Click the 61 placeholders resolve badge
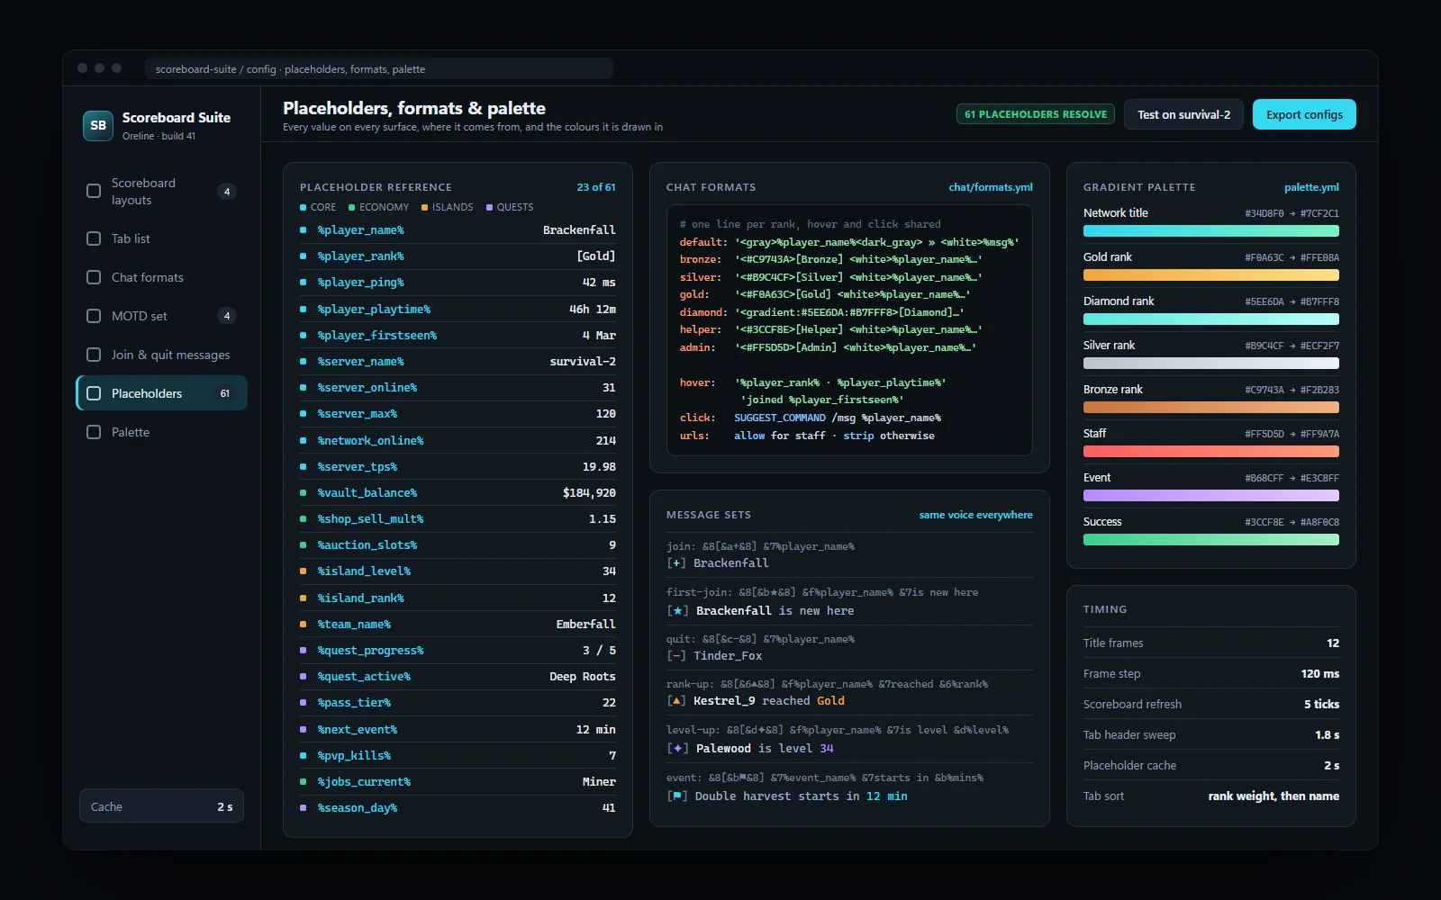 coord(1036,114)
